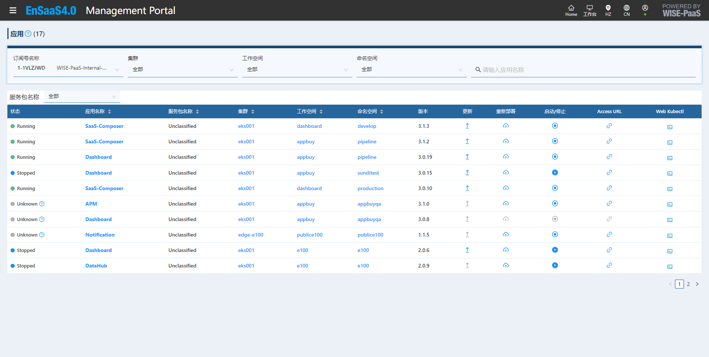
Task: Open Access URL for APM
Action: (609, 204)
